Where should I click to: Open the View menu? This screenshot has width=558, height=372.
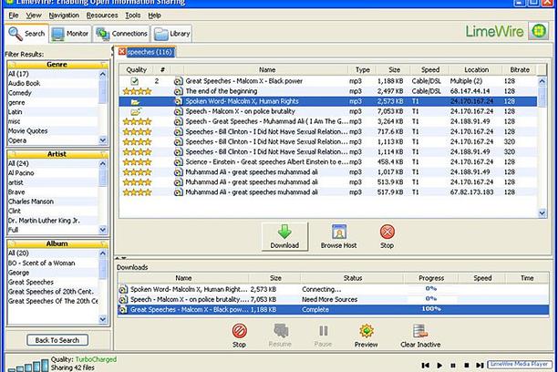tap(34, 15)
